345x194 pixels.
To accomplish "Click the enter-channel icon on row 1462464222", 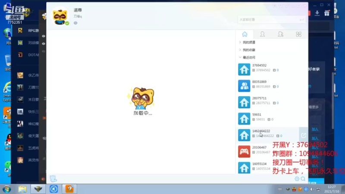I will click(x=304, y=135).
